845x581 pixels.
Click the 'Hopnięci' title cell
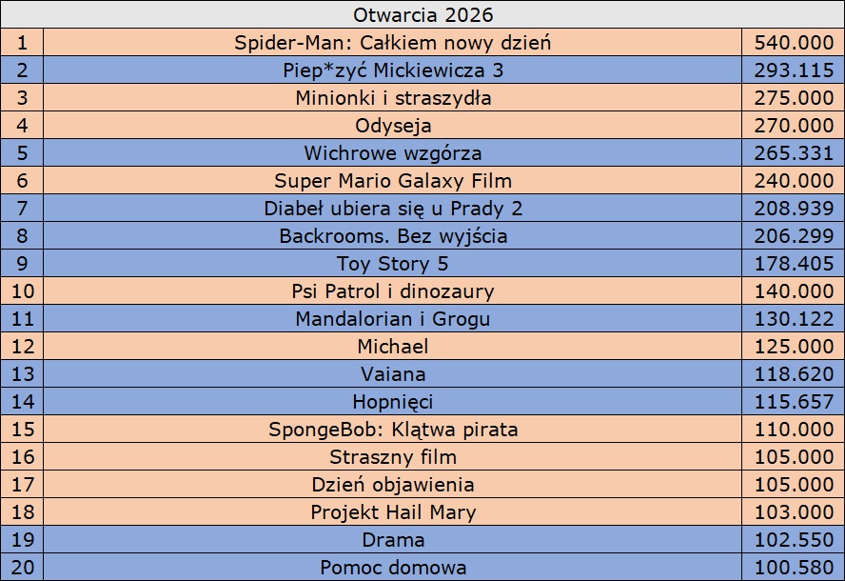coord(392,401)
